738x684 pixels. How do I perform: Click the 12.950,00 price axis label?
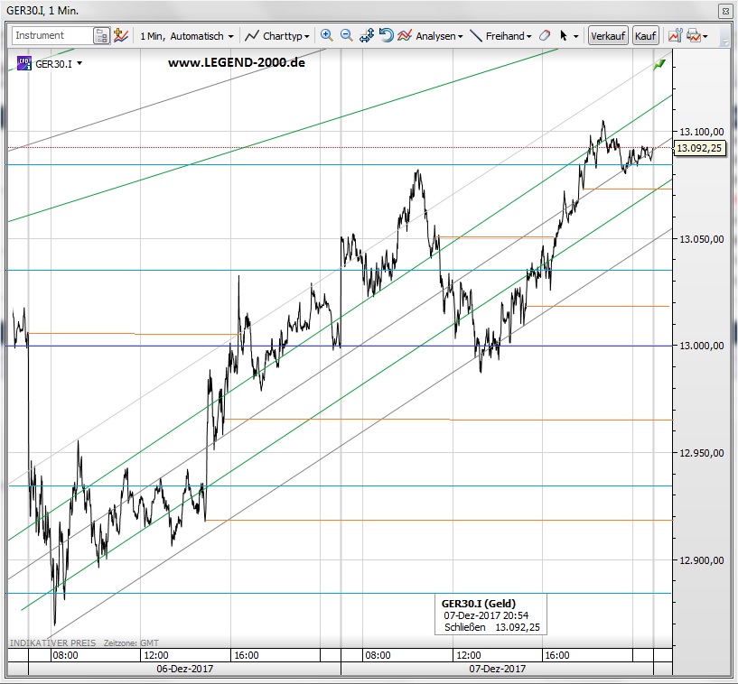tap(701, 453)
